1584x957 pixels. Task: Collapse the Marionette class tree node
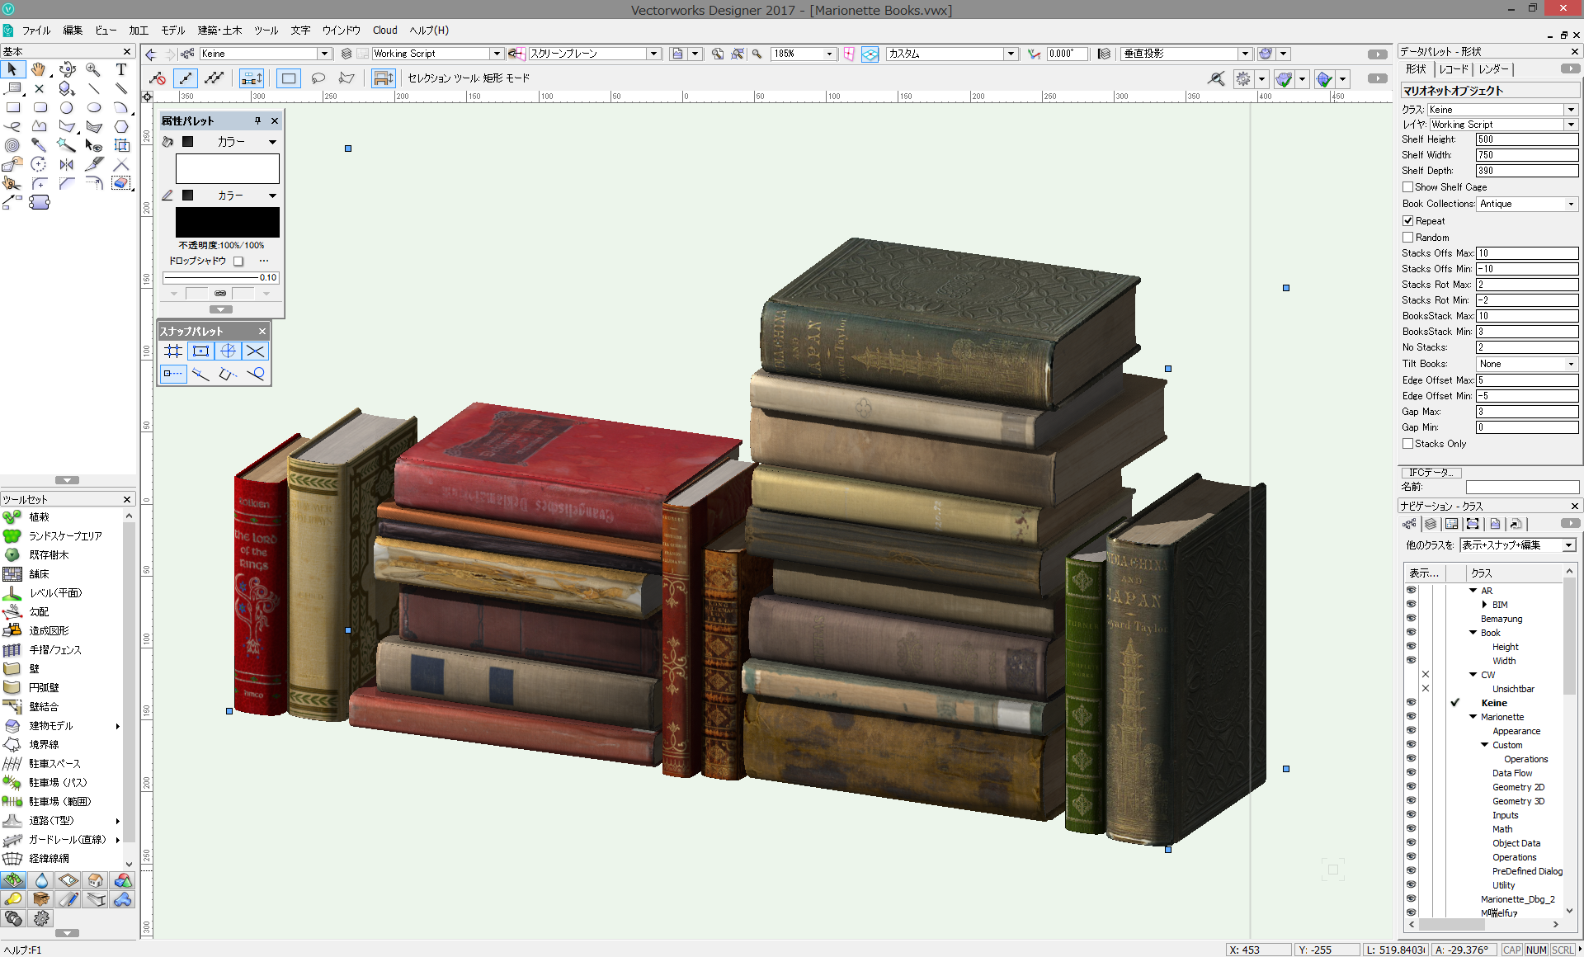click(x=1473, y=717)
